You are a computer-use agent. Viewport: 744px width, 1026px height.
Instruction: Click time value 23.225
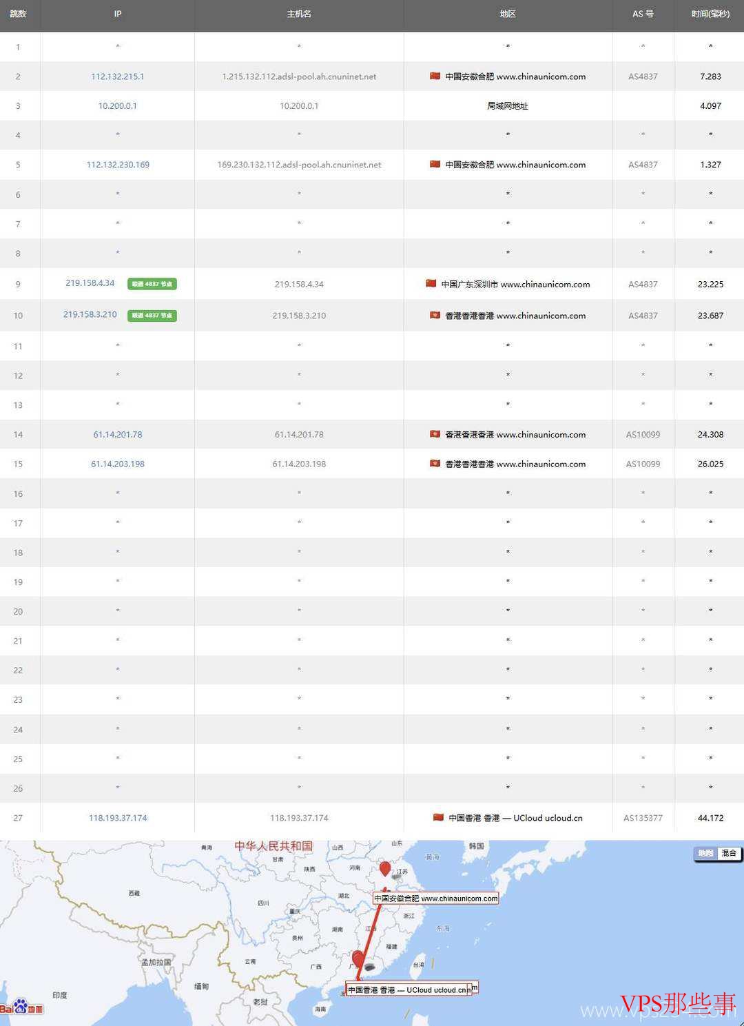710,284
